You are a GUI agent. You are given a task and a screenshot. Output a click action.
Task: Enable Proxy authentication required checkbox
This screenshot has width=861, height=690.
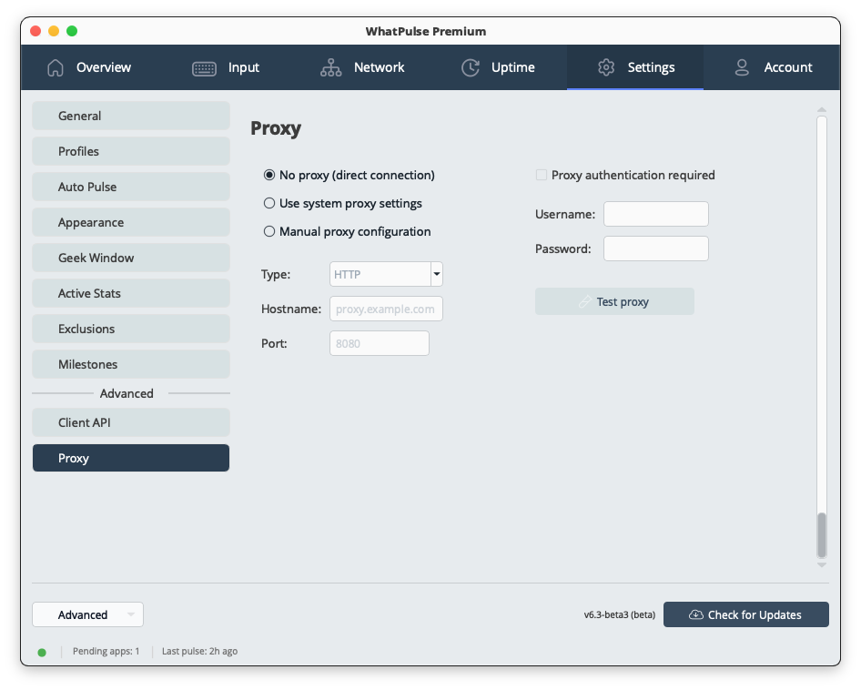pos(542,176)
